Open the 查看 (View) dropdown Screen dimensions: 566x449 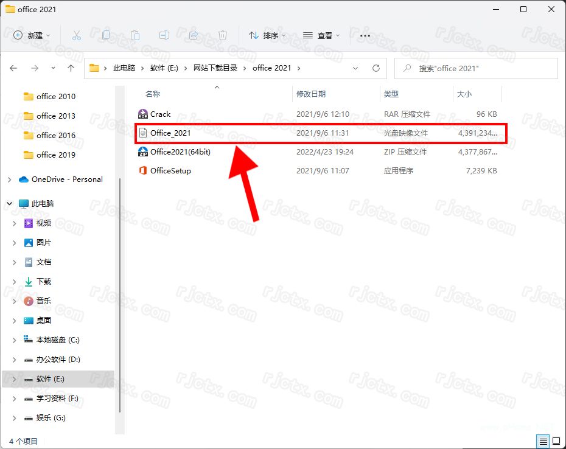[321, 35]
